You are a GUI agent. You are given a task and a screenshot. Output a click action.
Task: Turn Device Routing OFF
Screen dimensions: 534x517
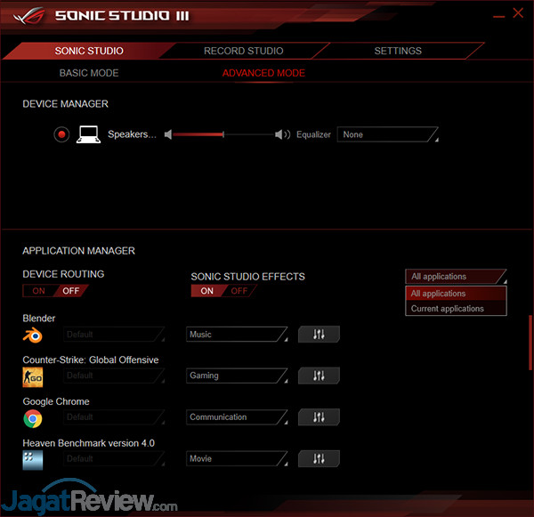tap(71, 291)
